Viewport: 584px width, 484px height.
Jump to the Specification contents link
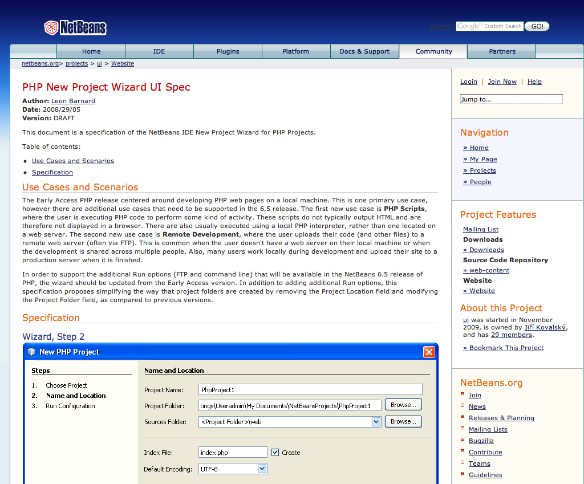52,172
